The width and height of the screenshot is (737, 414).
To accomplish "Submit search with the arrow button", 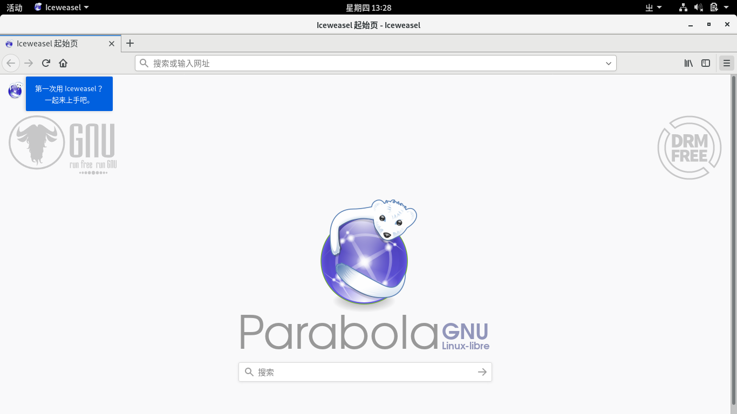I will 482,372.
